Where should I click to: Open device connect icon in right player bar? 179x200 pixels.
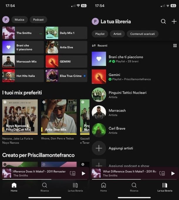click(162, 173)
